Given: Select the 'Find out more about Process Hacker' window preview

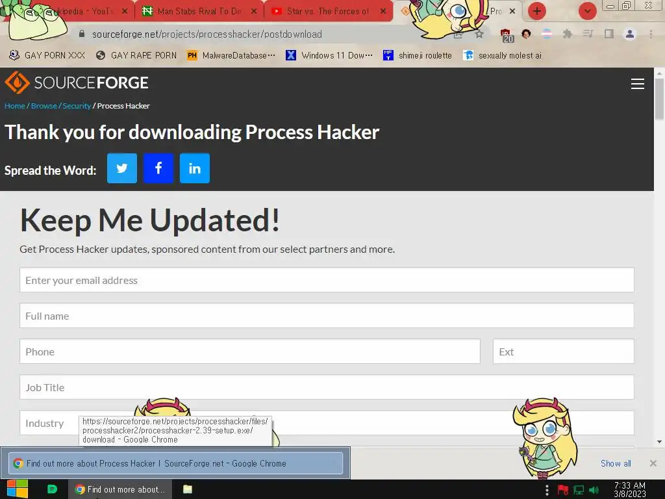Looking at the screenshot, I should [175, 463].
